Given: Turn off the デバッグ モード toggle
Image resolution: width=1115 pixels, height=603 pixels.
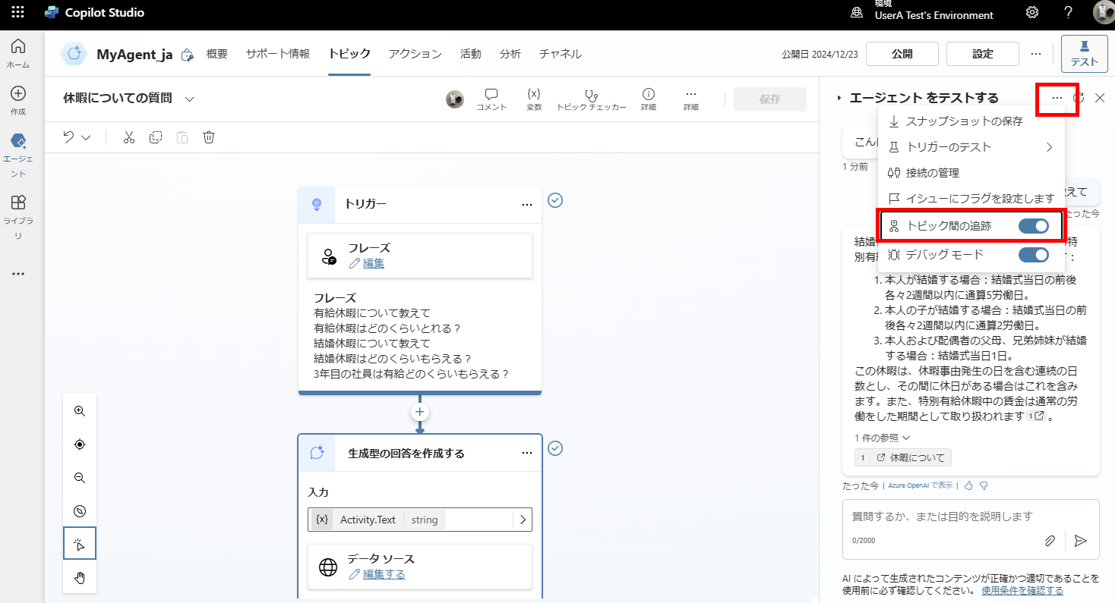Looking at the screenshot, I should [x=1033, y=255].
